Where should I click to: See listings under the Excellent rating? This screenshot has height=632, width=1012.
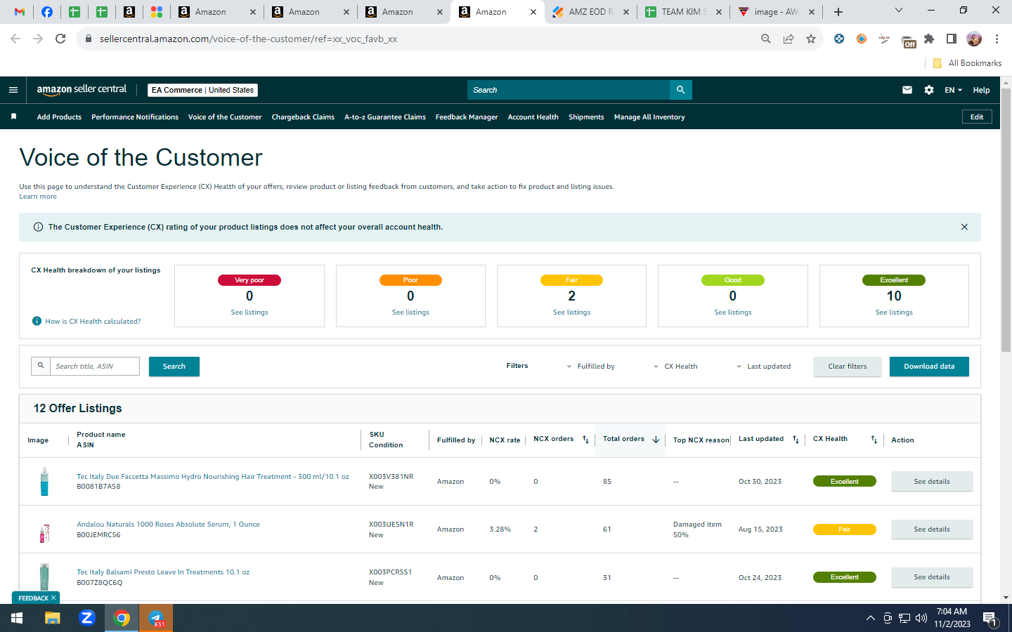(x=894, y=312)
